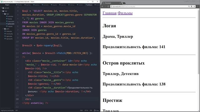Click the browser page vertical scrollbar
200x112 pixels.
click(198, 42)
